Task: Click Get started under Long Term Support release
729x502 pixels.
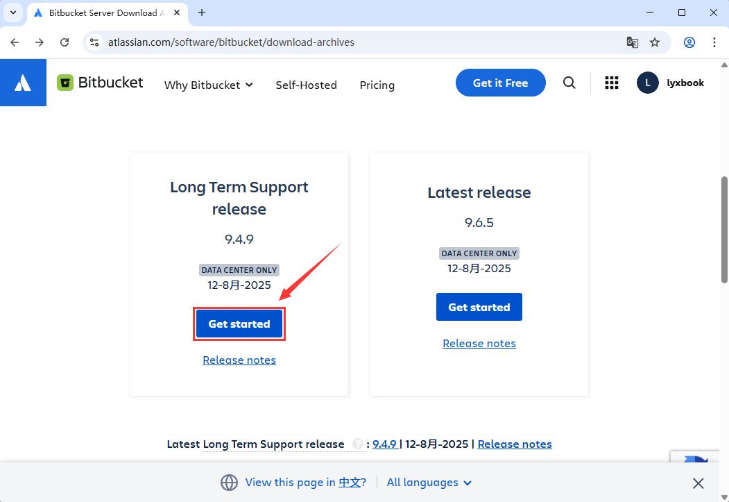Action: point(239,324)
